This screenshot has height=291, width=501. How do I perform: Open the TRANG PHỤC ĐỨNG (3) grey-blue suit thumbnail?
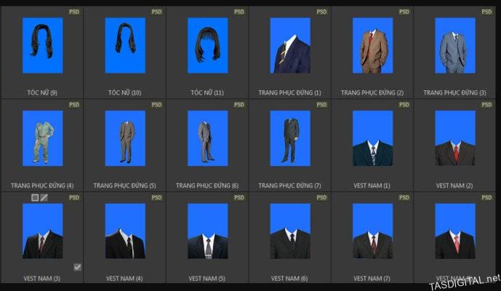click(455, 45)
